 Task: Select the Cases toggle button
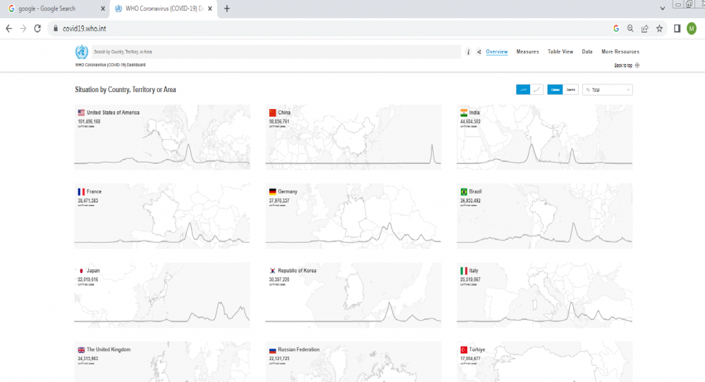tap(555, 89)
